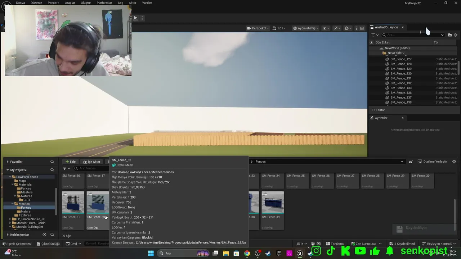
Task: Open the İçerik Çekmecesi drawer
Action: [x=17, y=244]
